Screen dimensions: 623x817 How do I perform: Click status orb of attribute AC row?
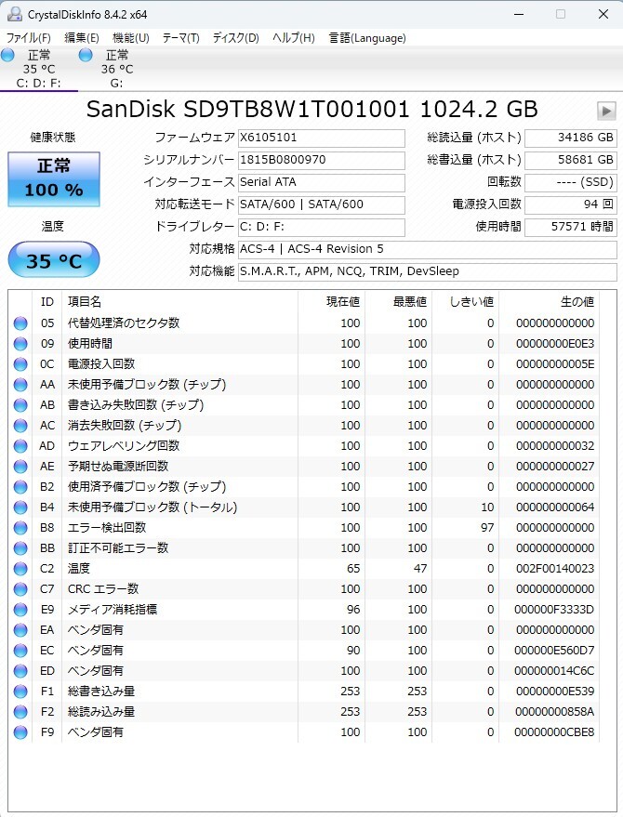tap(20, 426)
